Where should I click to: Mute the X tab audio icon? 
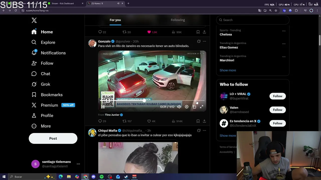pyautogui.click(x=118, y=3)
